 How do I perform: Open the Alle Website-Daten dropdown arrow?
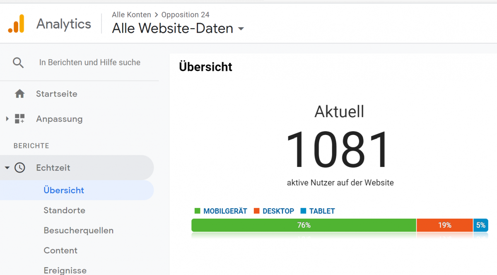[x=241, y=29]
